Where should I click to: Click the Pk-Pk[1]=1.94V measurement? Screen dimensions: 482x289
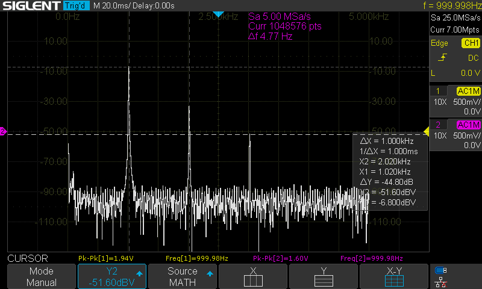106,258
